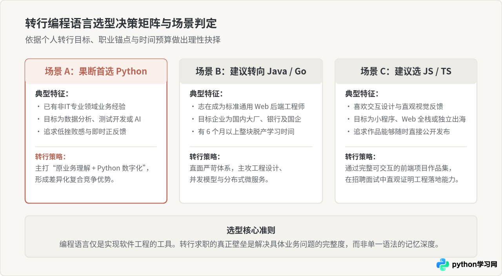Click the title 转行编程语言选型决策矩阵与场景判定
The width and height of the screenshot is (502, 276).
tap(121, 24)
